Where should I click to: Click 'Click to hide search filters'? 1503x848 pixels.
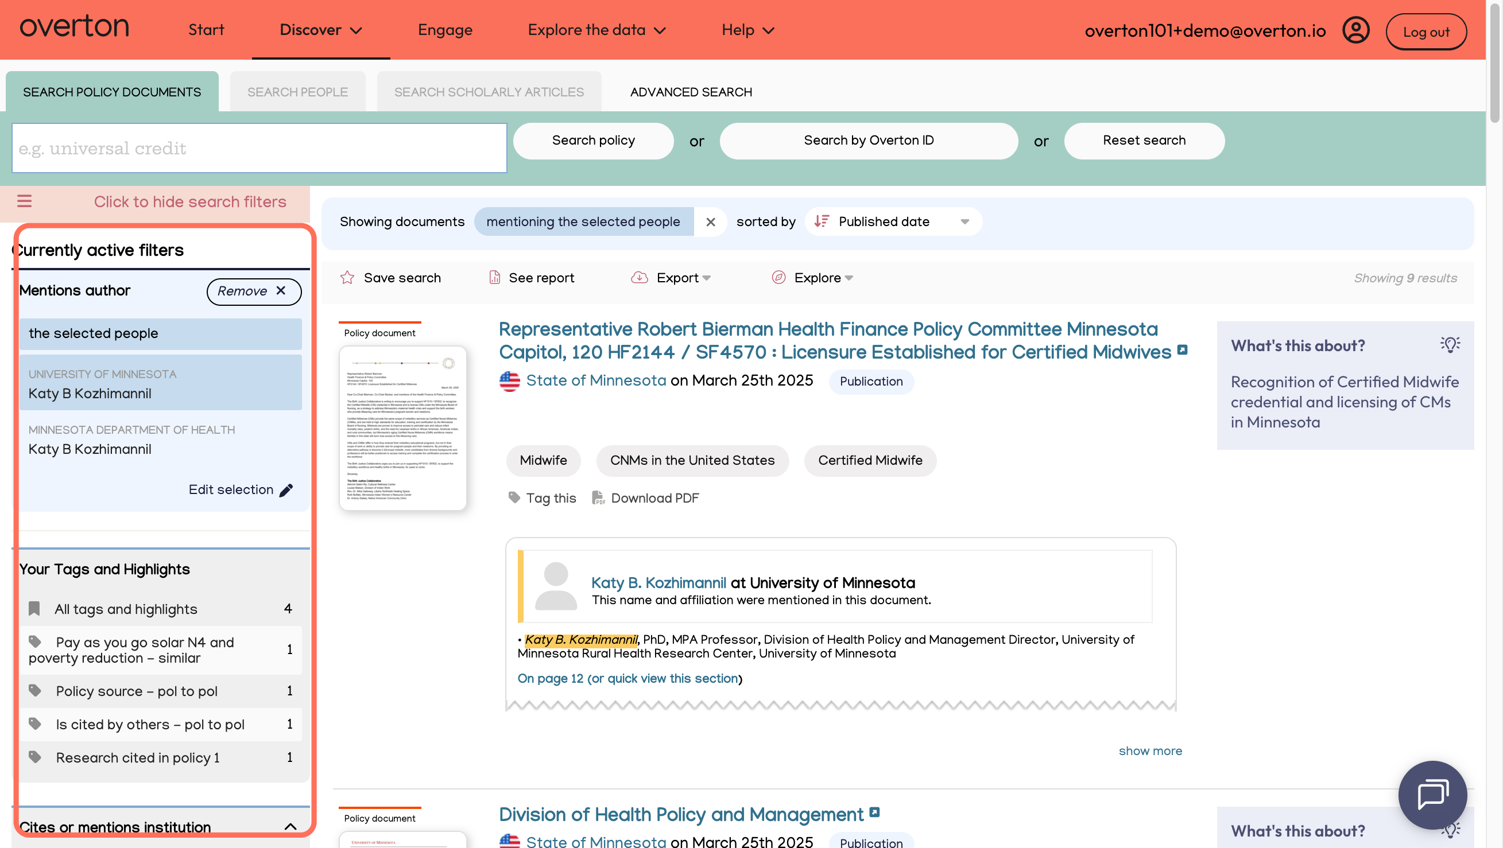[x=190, y=202]
